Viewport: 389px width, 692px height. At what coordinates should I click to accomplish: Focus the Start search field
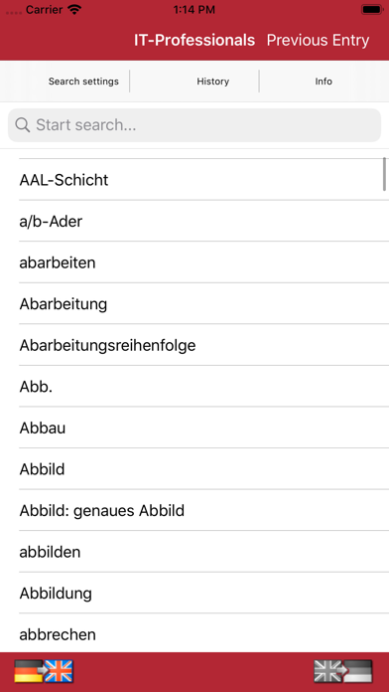point(194,125)
